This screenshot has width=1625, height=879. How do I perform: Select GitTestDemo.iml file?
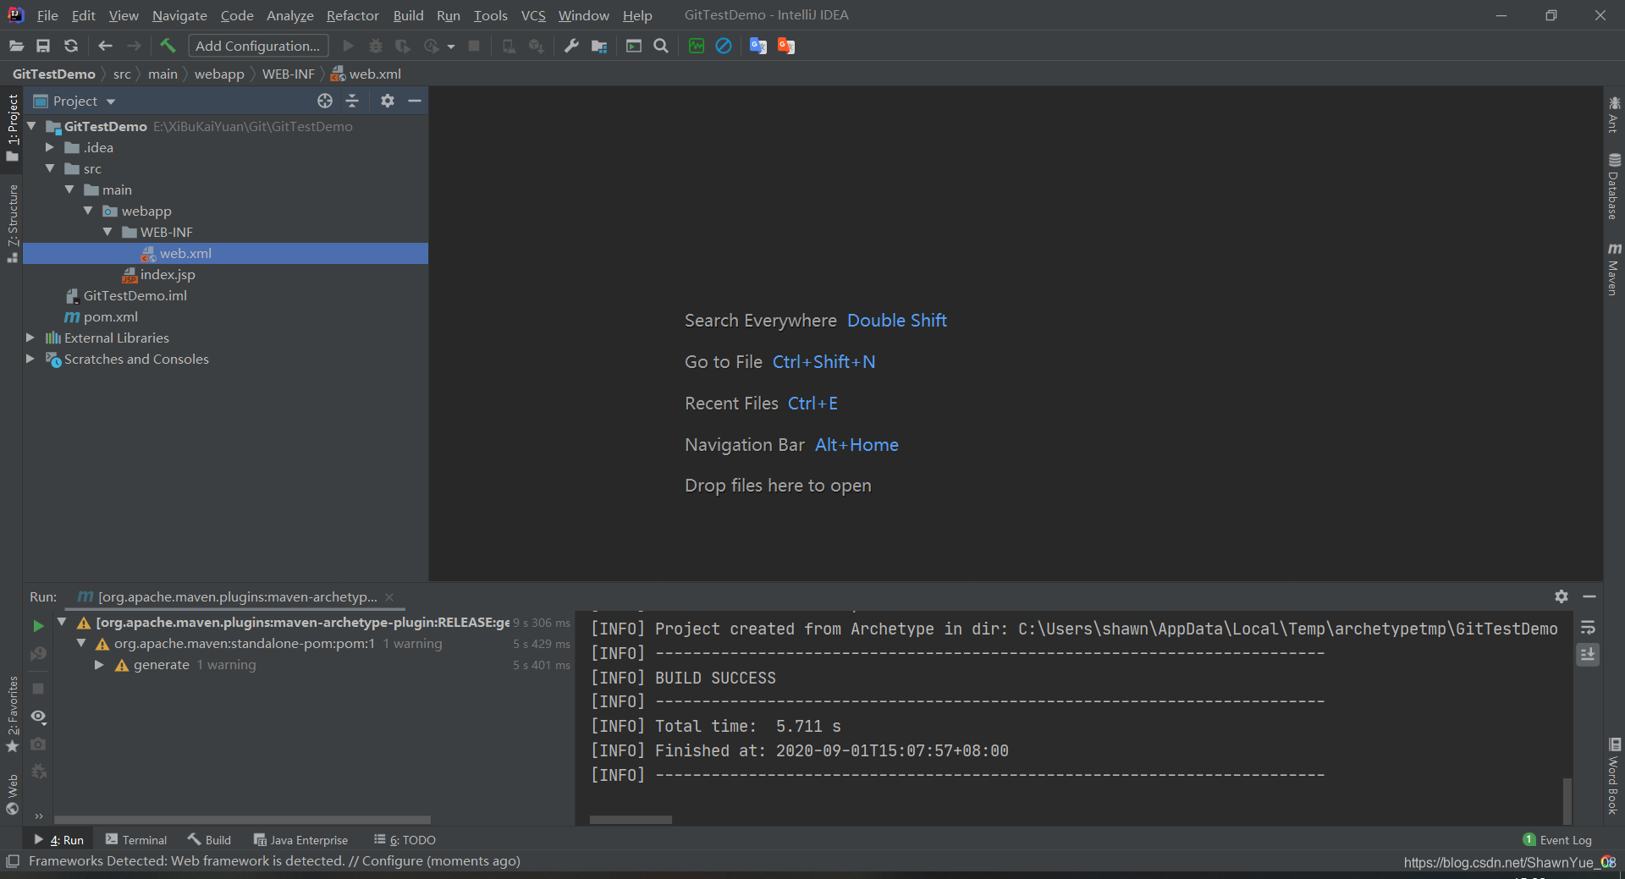pyautogui.click(x=135, y=295)
